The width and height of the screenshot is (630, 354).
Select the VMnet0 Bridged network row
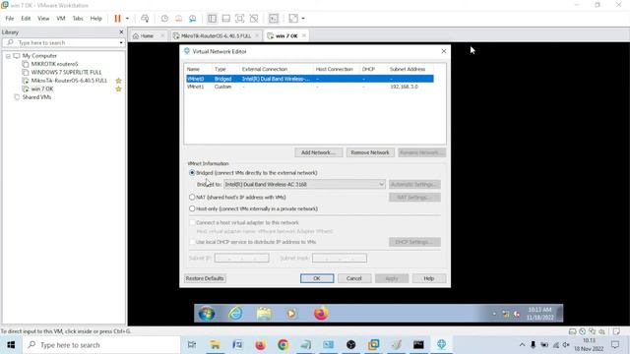point(310,79)
